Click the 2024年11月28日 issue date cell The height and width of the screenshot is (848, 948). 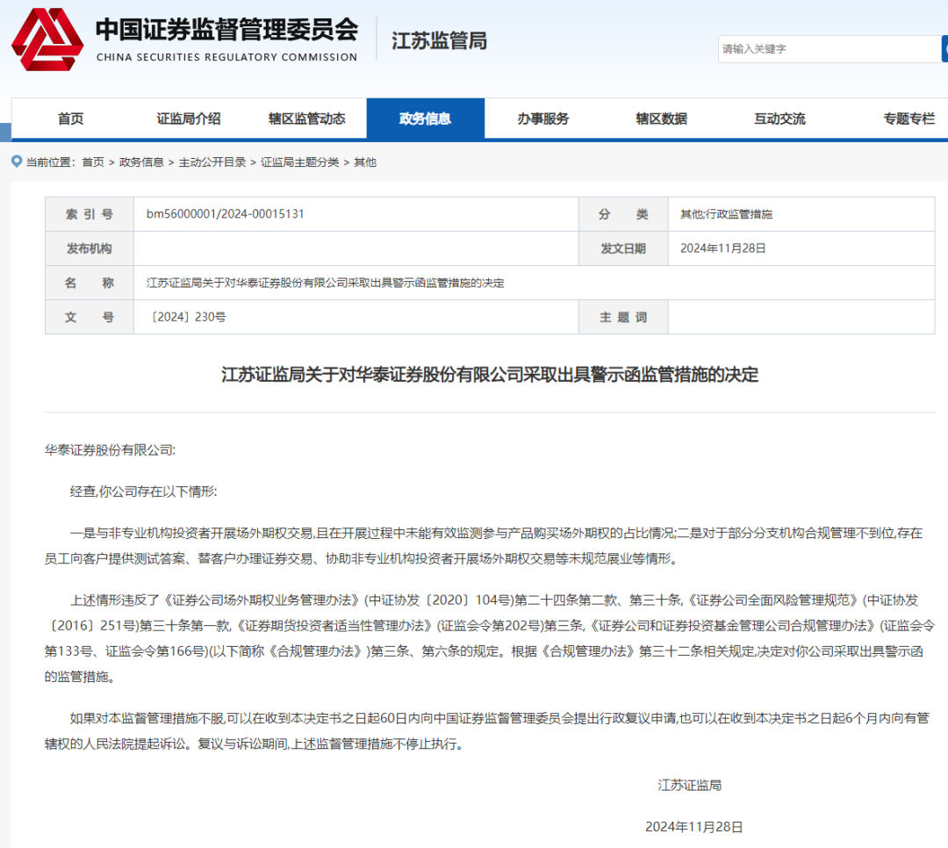[801, 248]
